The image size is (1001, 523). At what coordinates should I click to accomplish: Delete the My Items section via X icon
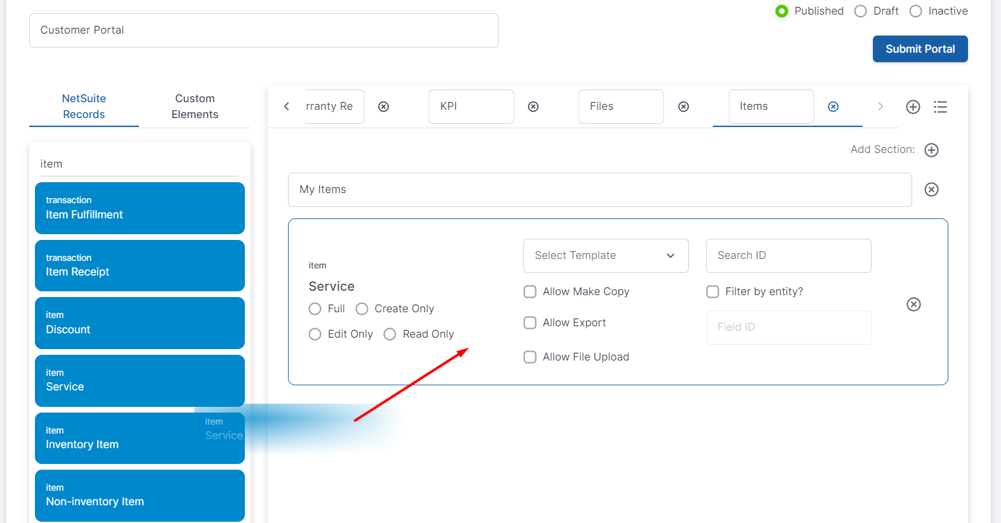pos(931,190)
